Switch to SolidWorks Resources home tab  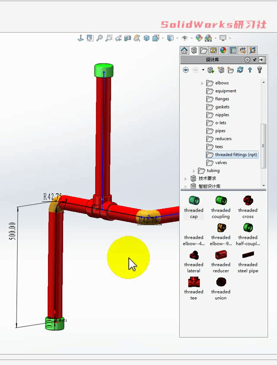[x=184, y=50]
